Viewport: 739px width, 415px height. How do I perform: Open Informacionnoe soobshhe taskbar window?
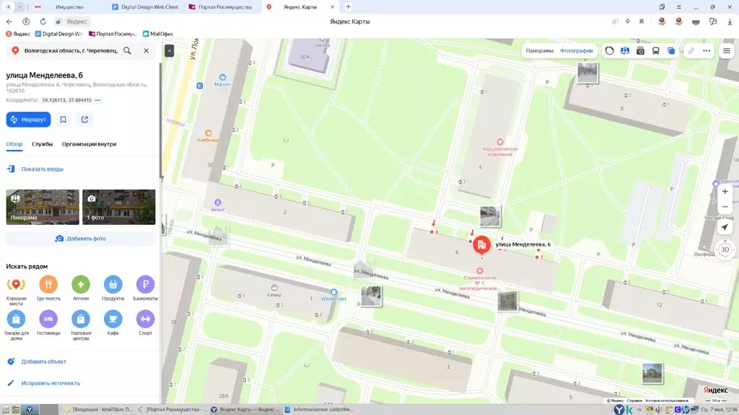click(x=318, y=409)
